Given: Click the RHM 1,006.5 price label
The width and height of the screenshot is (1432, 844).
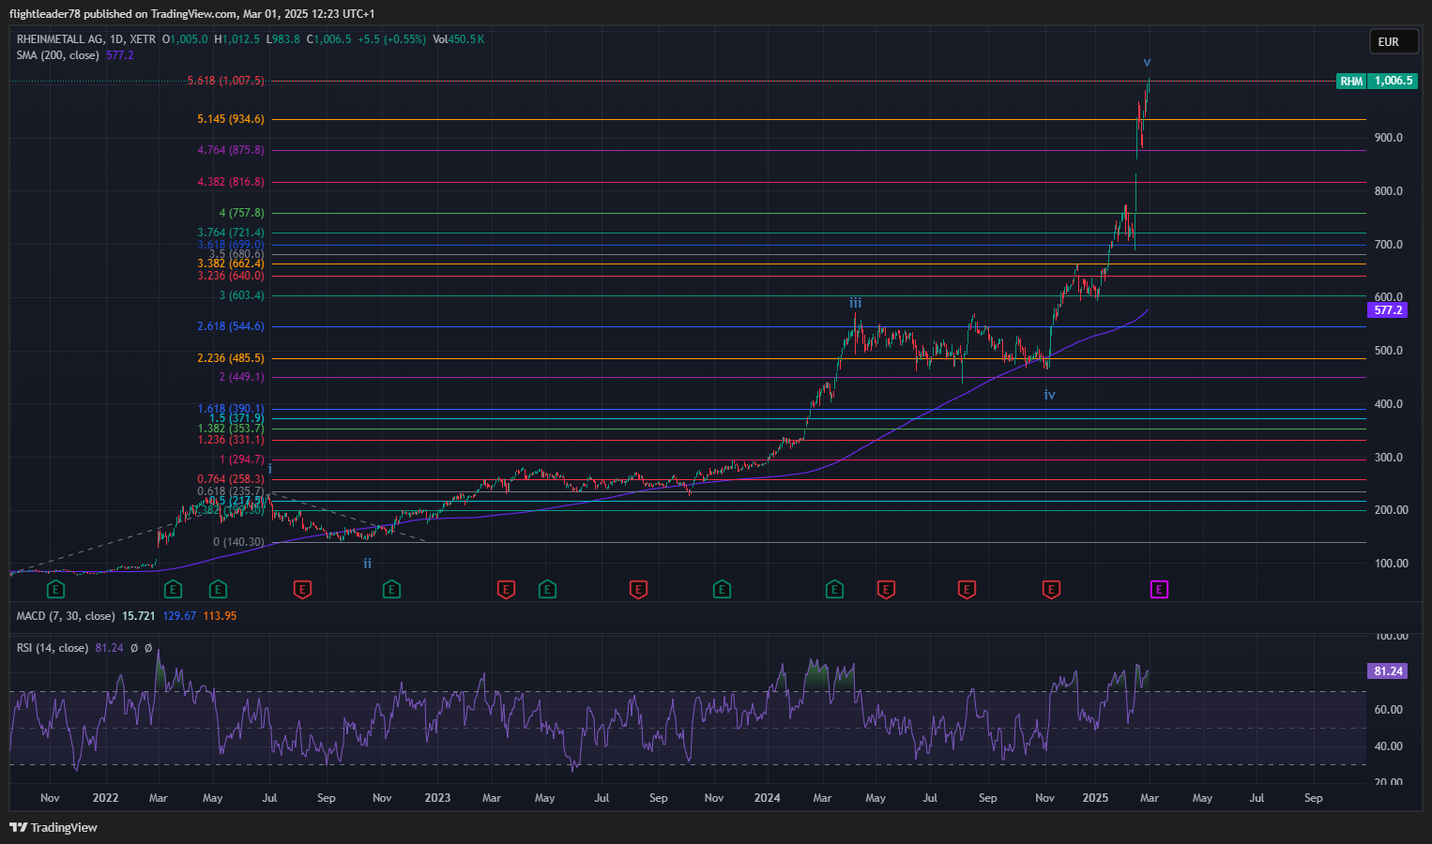Looking at the screenshot, I should pos(1376,81).
